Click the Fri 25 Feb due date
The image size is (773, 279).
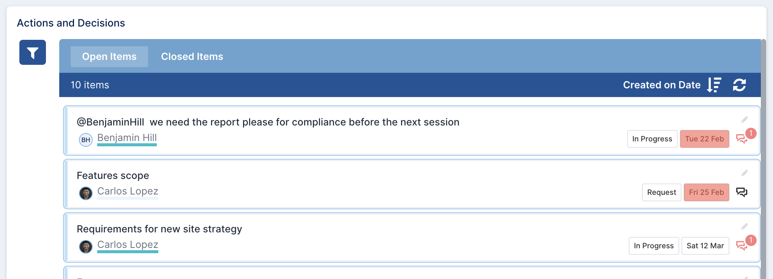click(707, 192)
